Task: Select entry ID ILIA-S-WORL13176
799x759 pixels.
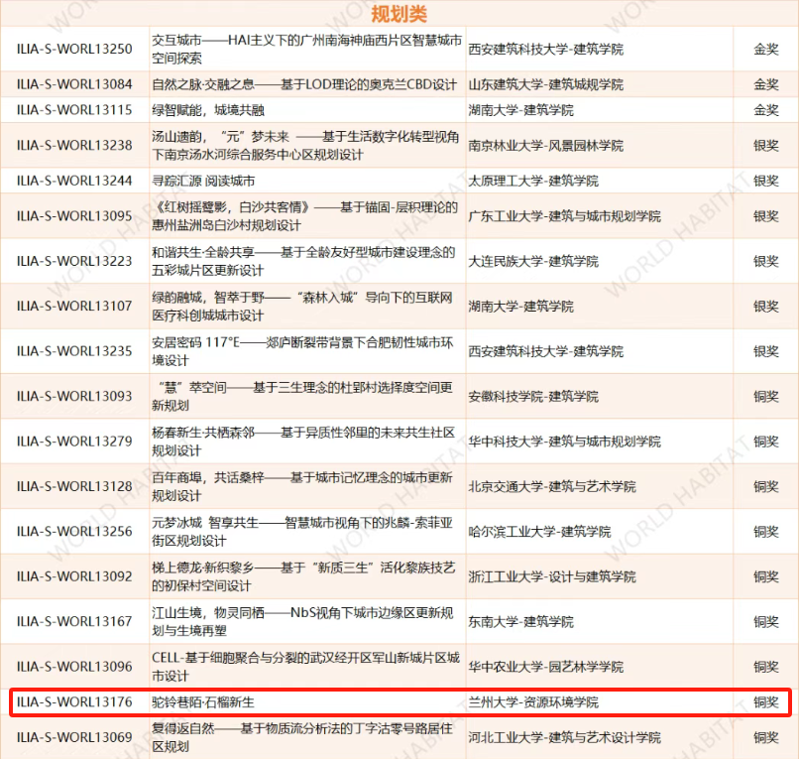Action: (x=74, y=702)
